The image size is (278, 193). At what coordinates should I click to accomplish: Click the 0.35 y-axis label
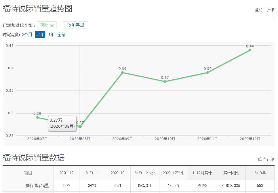coord(9,91)
